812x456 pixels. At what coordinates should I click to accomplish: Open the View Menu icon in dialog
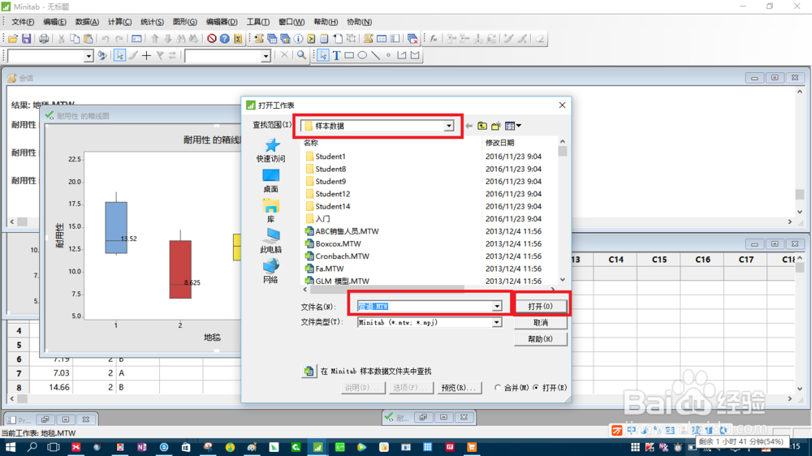point(512,126)
